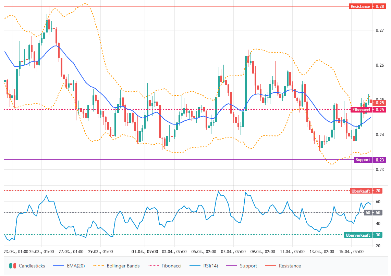Click the 13.04., 02:00 time axis label
The width and height of the screenshot is (391, 276).
321,251
